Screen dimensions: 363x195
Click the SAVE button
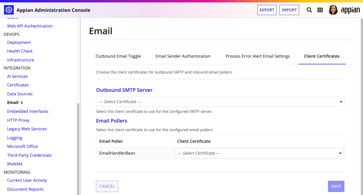pos(336,186)
